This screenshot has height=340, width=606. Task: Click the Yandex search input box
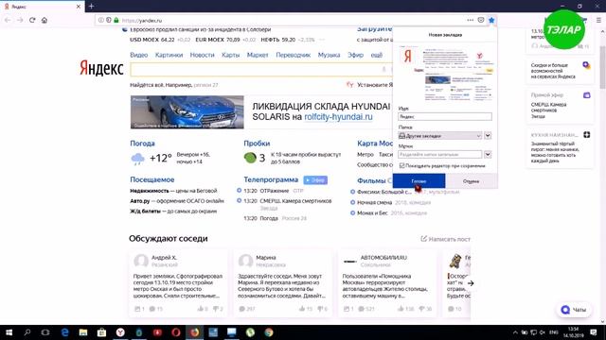(x=261, y=69)
